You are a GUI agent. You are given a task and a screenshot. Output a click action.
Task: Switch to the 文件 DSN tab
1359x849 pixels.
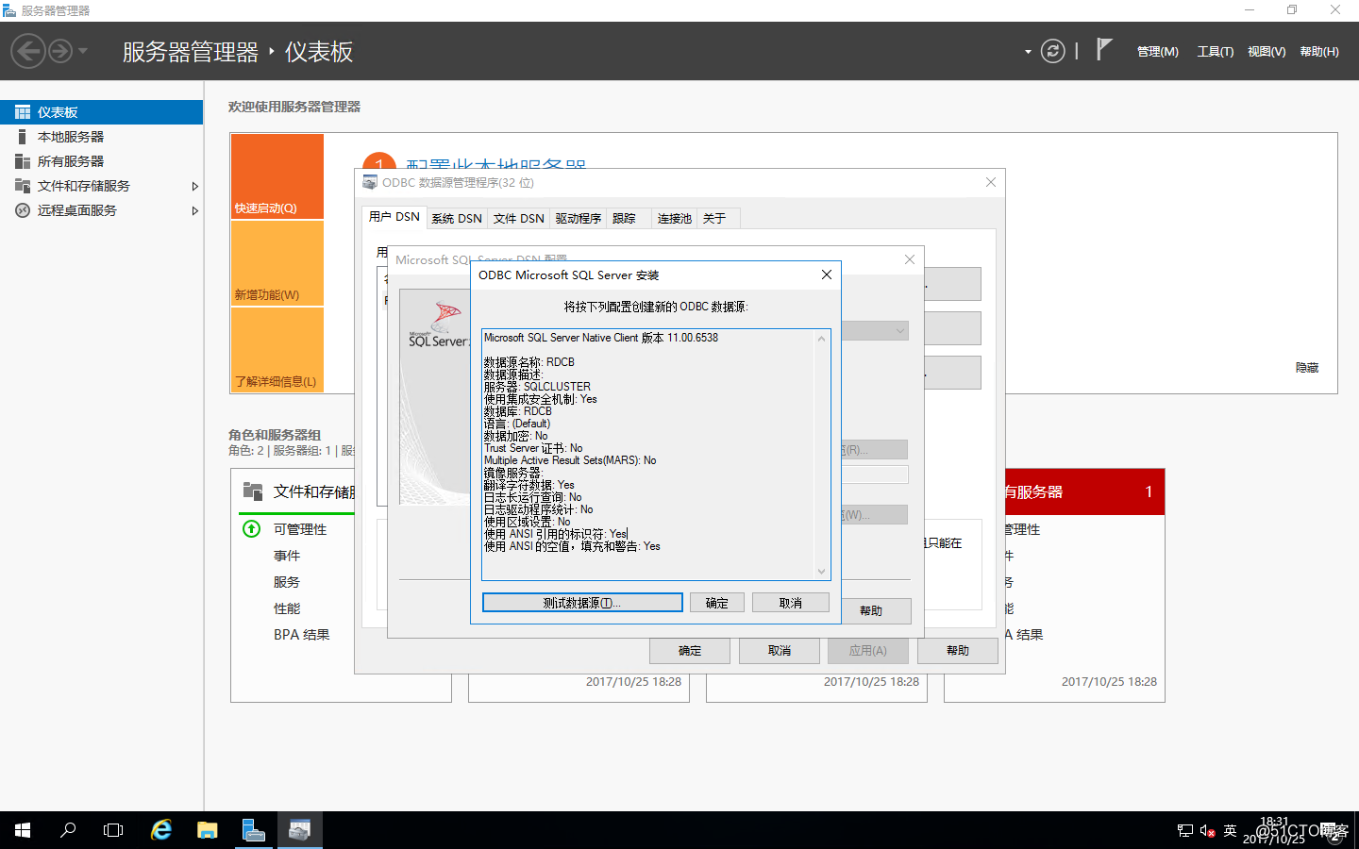pos(518,218)
